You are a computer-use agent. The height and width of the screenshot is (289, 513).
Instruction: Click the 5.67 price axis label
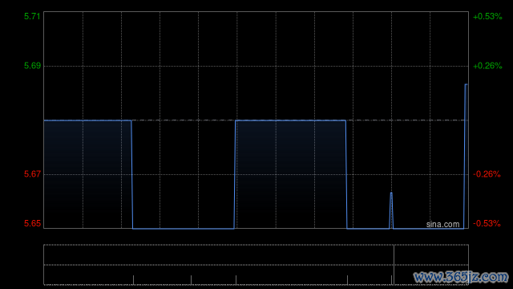tap(32, 174)
